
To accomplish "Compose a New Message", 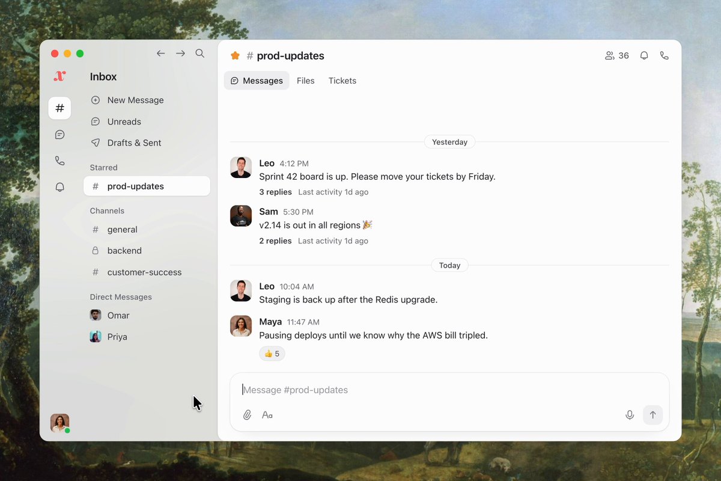I will coord(147,100).
